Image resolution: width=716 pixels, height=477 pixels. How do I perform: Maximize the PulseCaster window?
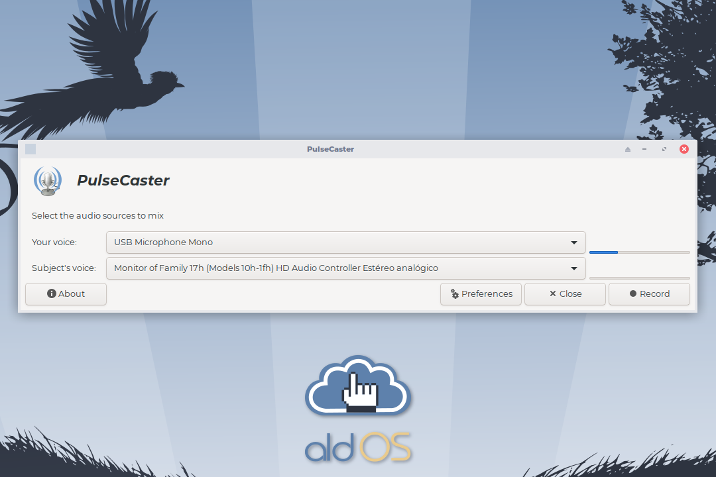664,150
